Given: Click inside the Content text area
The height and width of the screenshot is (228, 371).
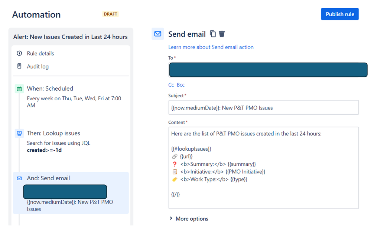Looking at the screenshot, I should [264, 168].
